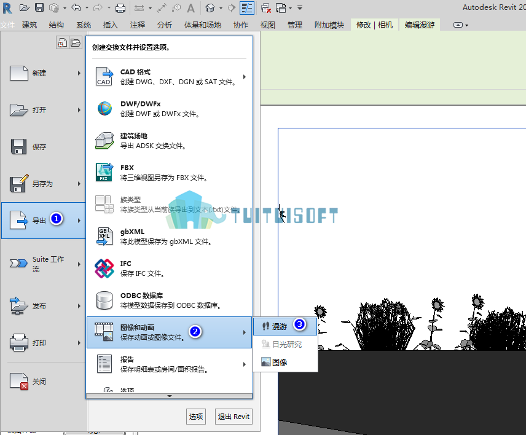The width and height of the screenshot is (526, 435).
Task: Open the Suite 工作流 menu entry
Action: (x=43, y=264)
